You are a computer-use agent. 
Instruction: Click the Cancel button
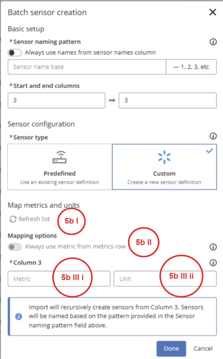pyautogui.click(x=203, y=348)
